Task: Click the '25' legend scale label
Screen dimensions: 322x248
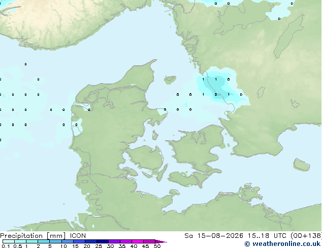Action: click(99, 246)
